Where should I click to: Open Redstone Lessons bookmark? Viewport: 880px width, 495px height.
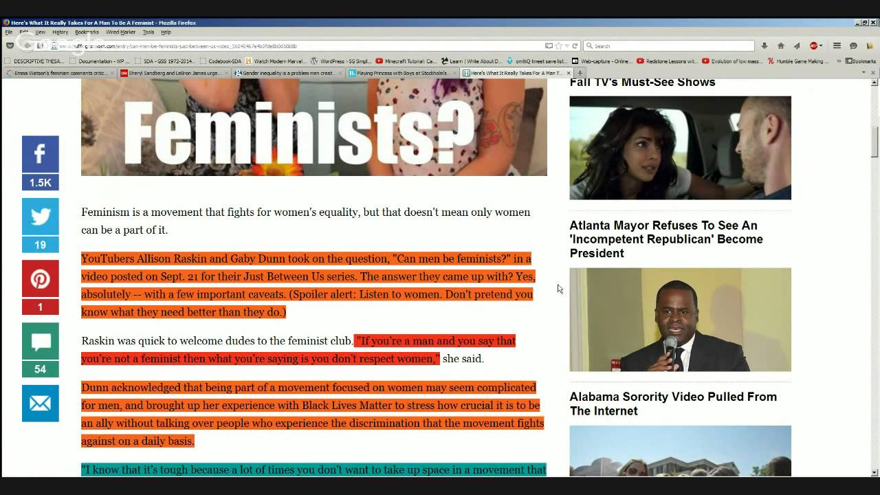(667, 61)
